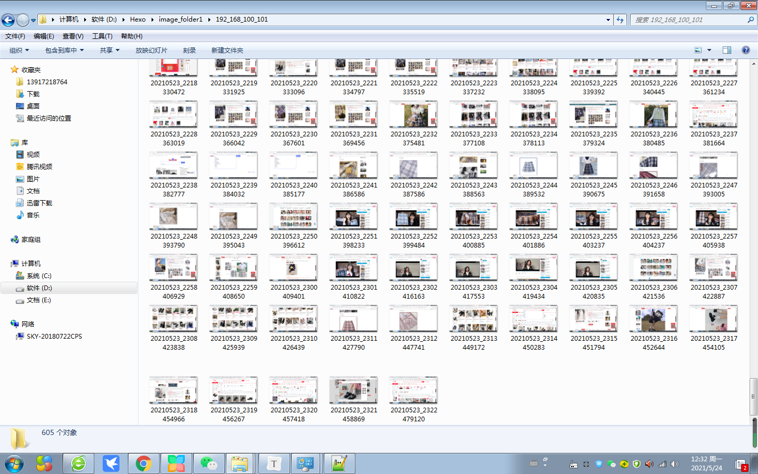The width and height of the screenshot is (758, 474).
Task: Open the 13917218764 favorites folder
Action: click(x=47, y=82)
